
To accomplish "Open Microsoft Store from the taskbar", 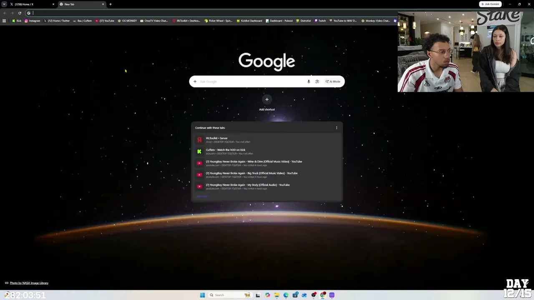I will point(295,295).
